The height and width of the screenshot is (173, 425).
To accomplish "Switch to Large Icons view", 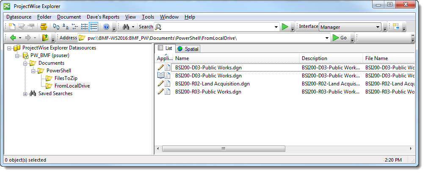I will click(x=57, y=27).
